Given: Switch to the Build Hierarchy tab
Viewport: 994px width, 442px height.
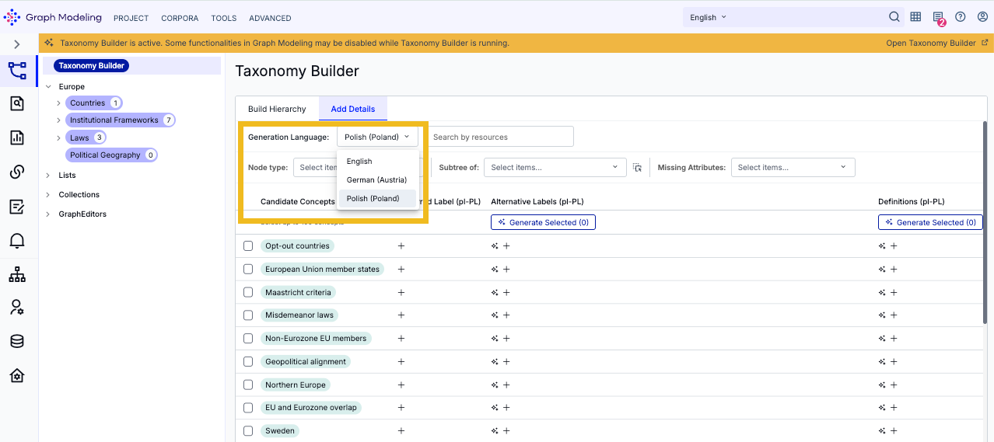Looking at the screenshot, I should (277, 109).
